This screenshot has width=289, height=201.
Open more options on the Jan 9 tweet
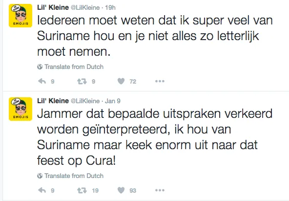point(160,190)
